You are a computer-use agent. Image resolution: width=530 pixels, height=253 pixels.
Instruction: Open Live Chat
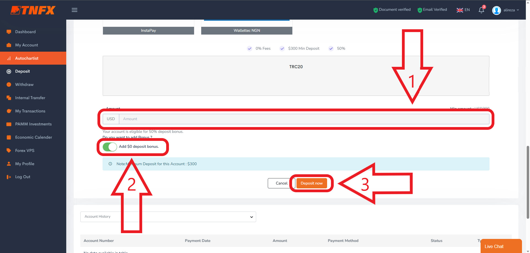[x=501, y=246]
